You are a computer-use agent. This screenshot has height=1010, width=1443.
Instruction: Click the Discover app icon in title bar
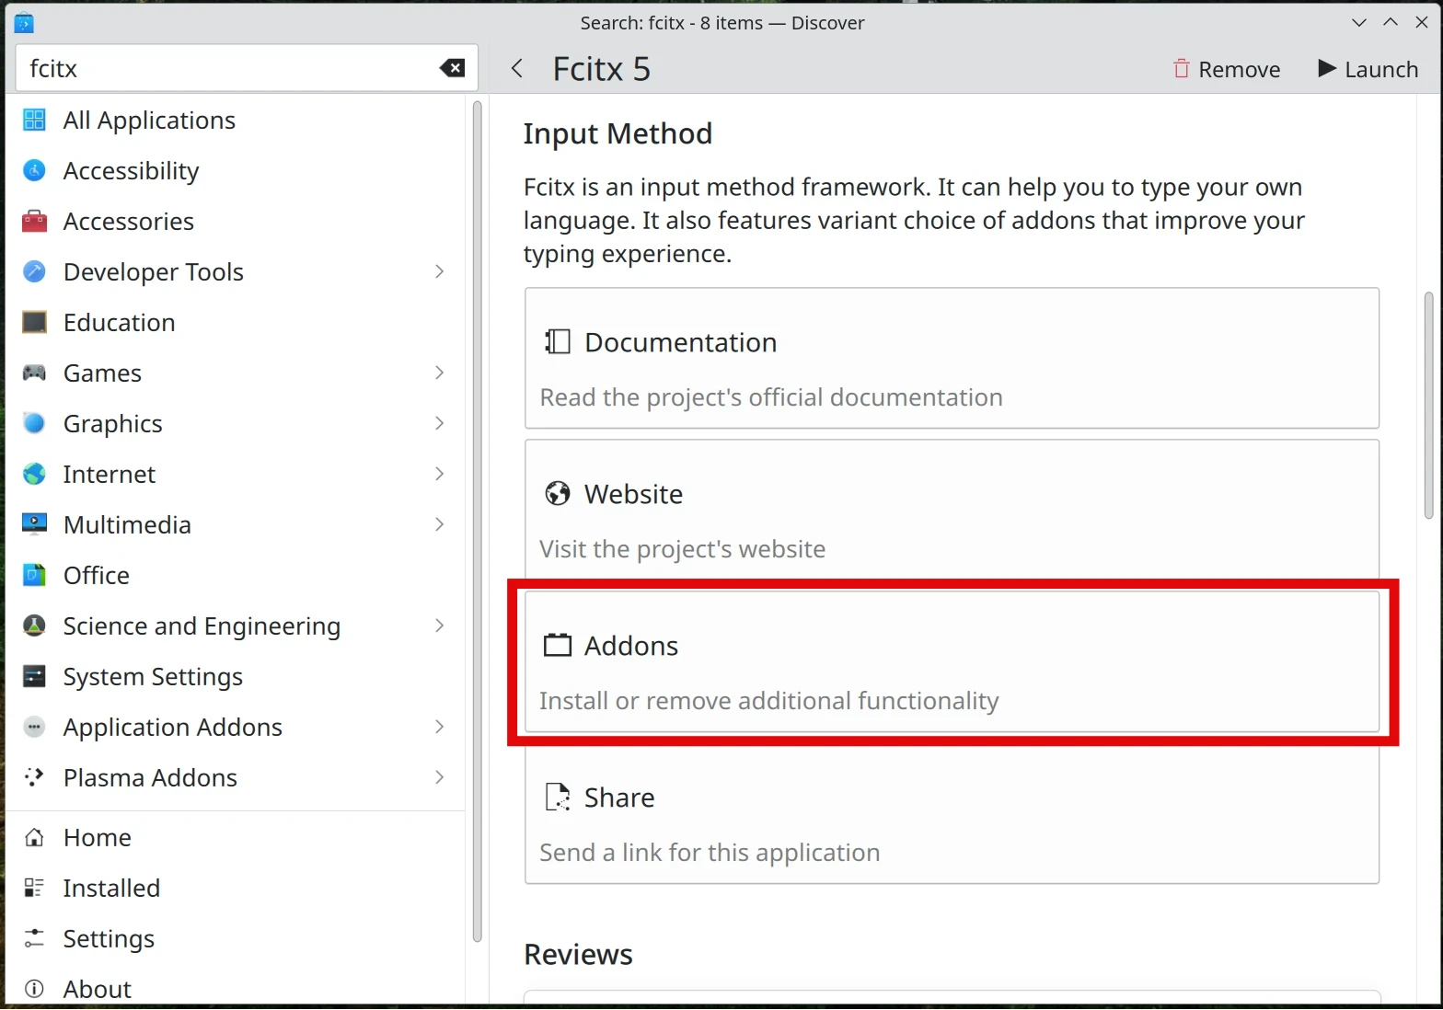[x=24, y=23]
